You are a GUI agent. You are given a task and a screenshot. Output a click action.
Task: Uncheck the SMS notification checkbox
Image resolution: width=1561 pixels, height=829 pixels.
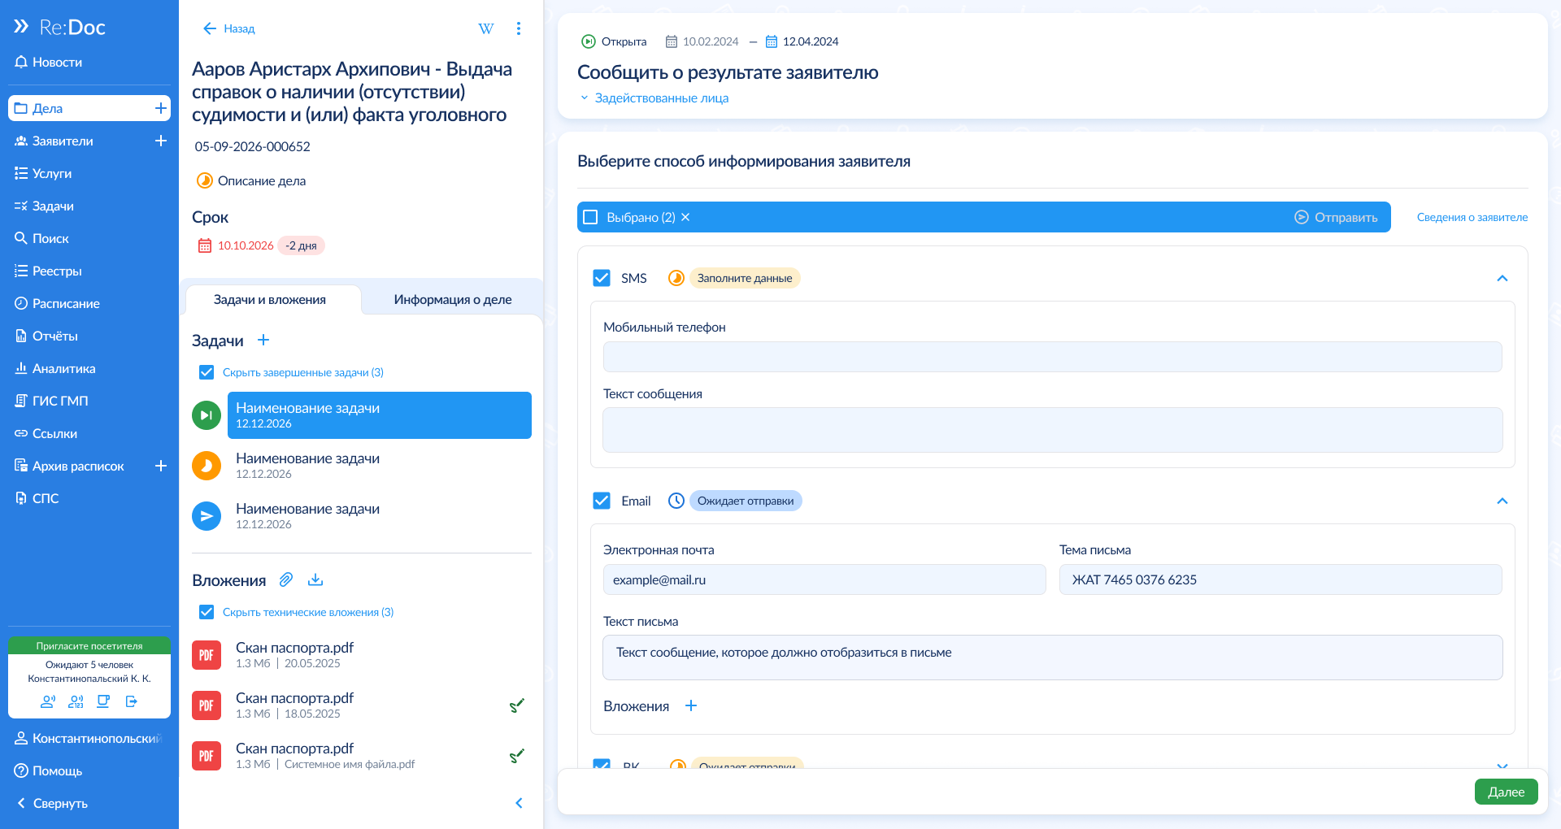(602, 278)
